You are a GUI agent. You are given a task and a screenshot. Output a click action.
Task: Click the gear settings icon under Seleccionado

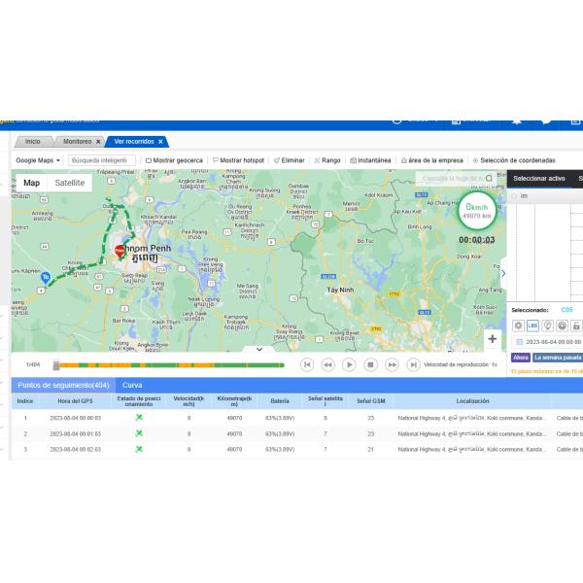click(518, 326)
